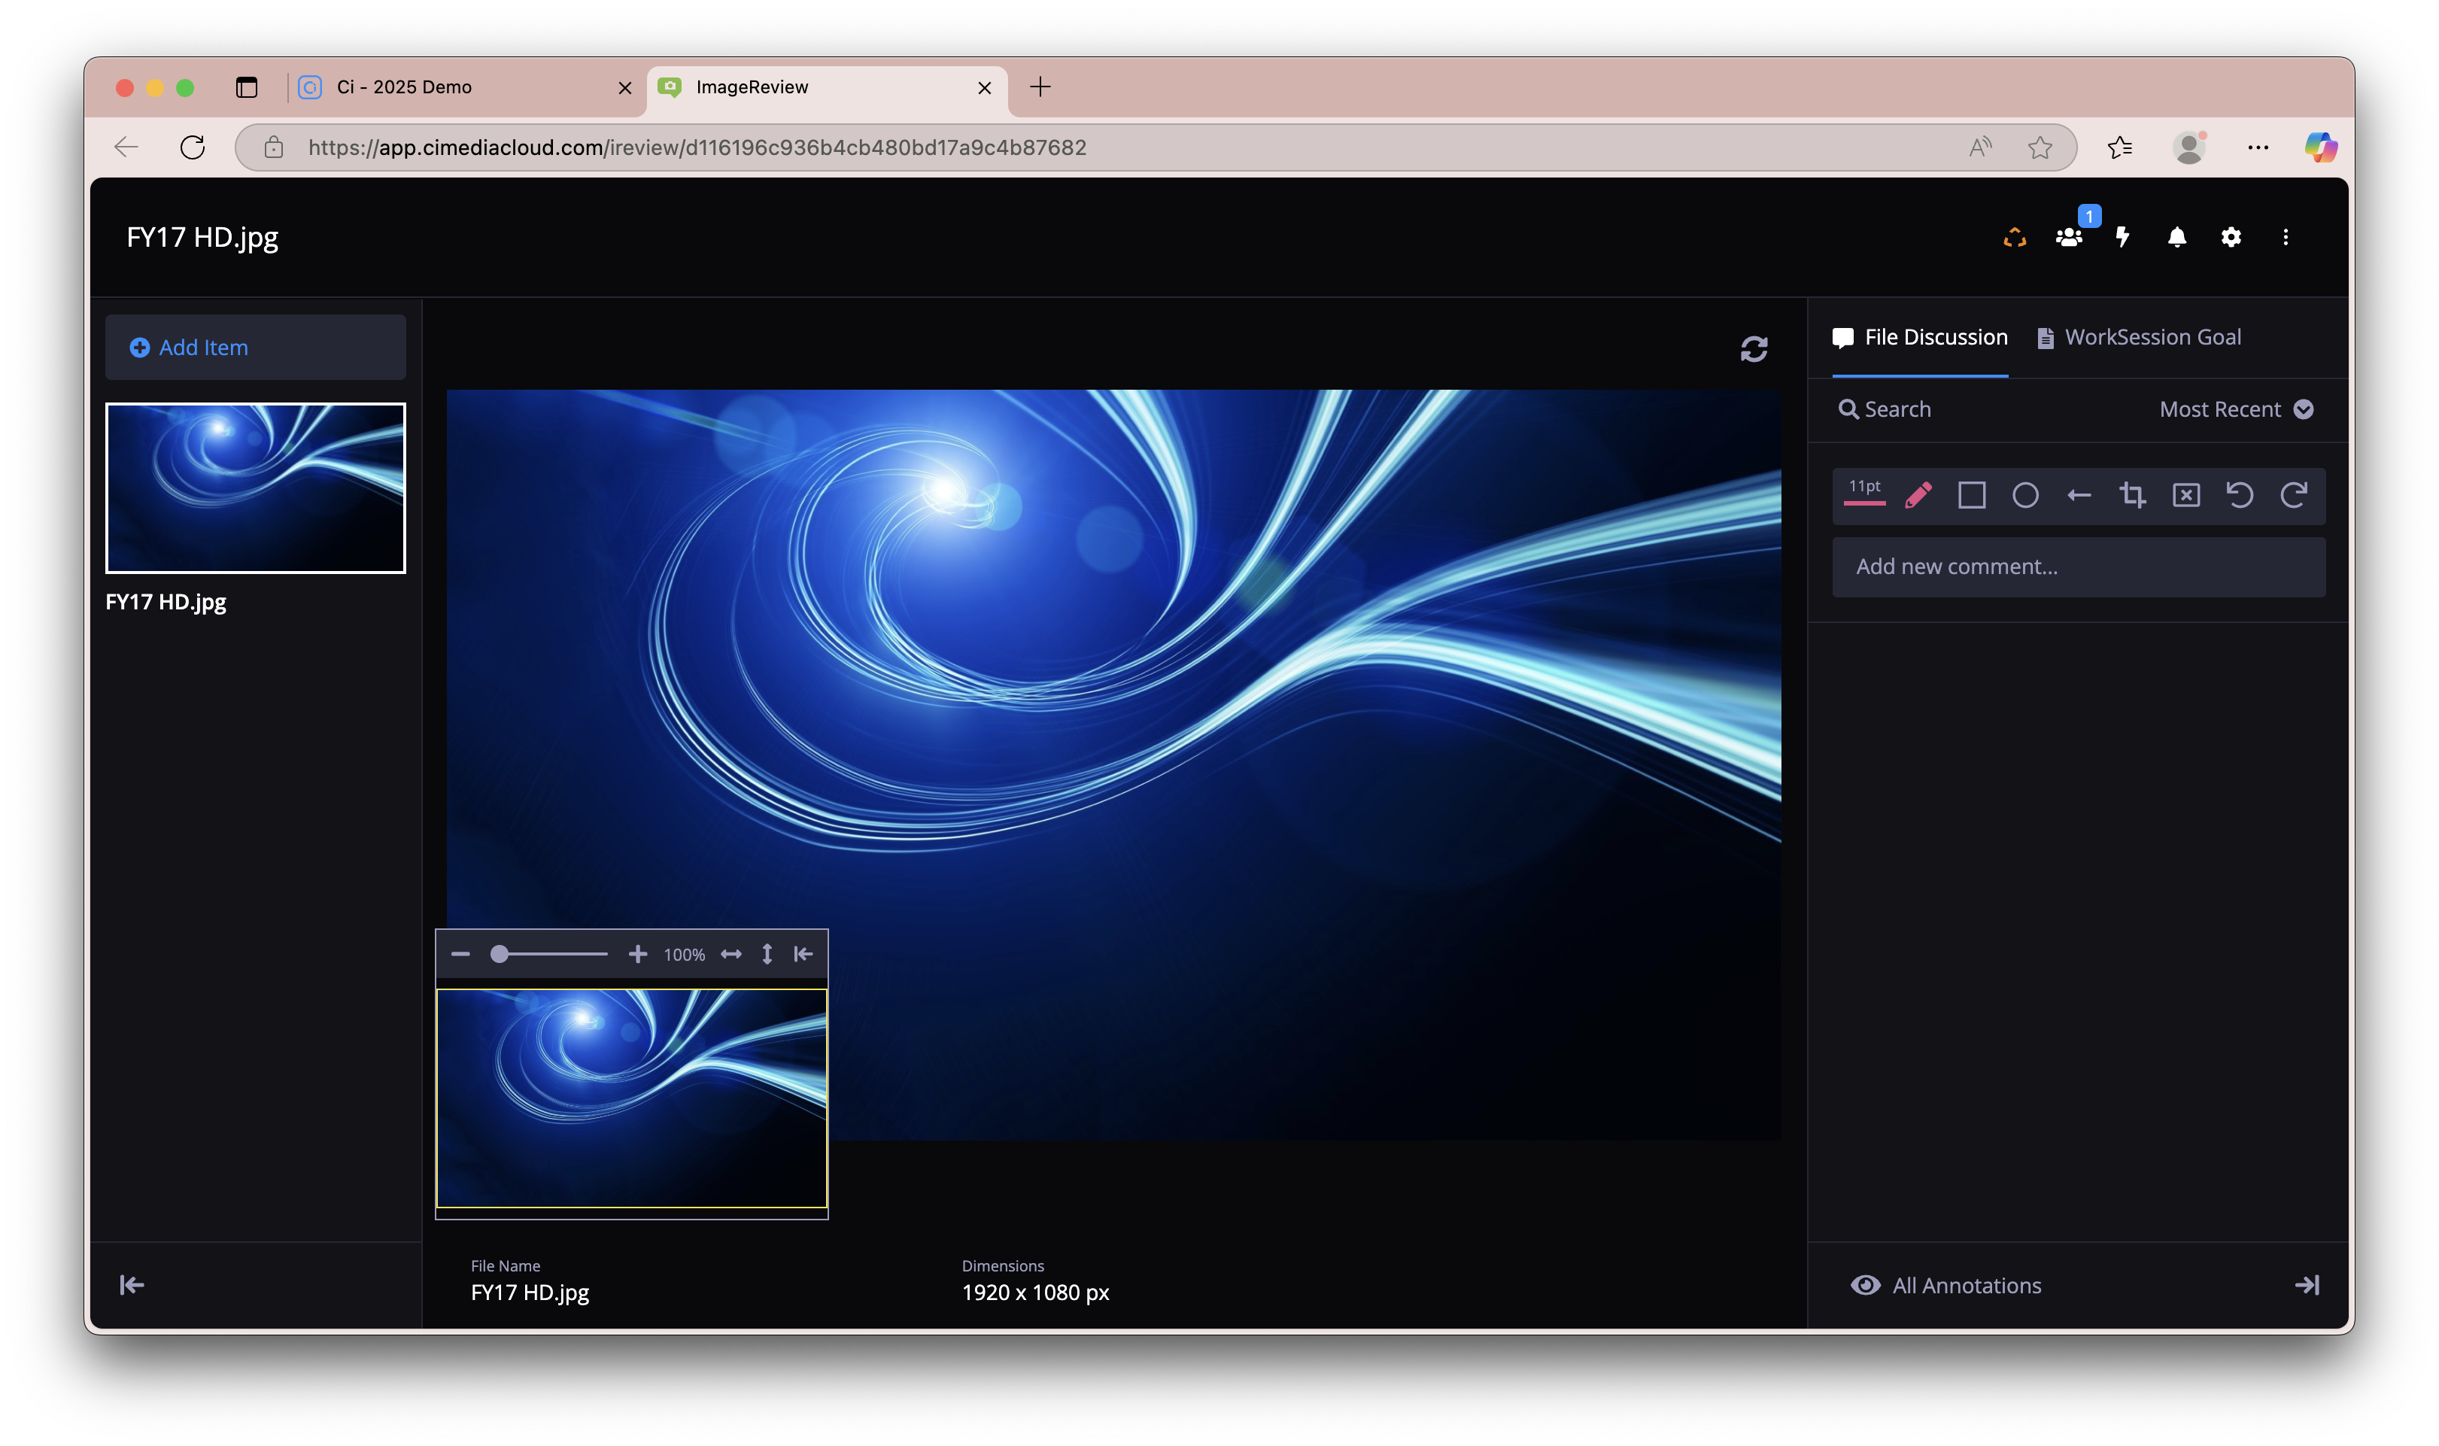Redo the annotation
Viewport: 2439px width, 1446px height.
pos(2293,495)
